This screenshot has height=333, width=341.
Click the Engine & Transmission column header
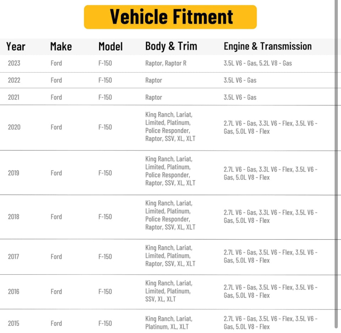coord(267,46)
